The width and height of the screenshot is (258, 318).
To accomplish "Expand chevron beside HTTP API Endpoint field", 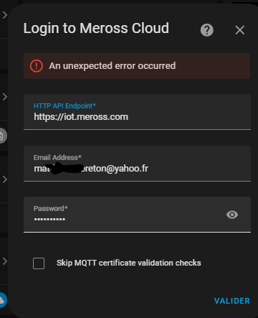I will [x=5, y=97].
